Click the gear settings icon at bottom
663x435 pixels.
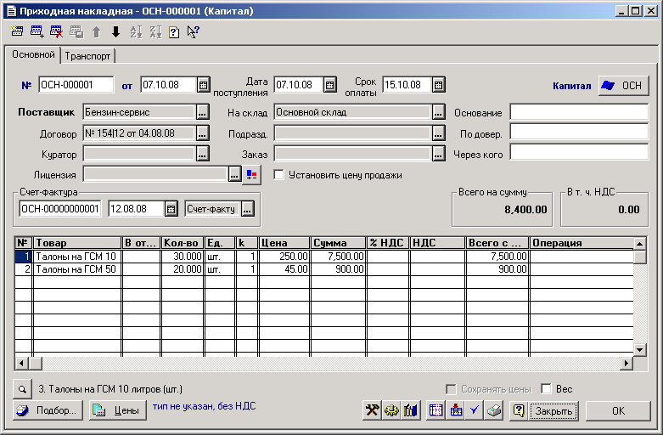(x=391, y=410)
